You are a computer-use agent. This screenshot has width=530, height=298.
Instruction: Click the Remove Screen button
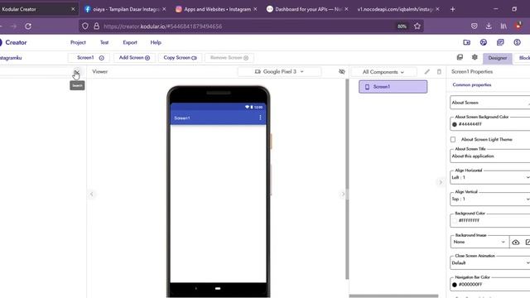[229, 58]
